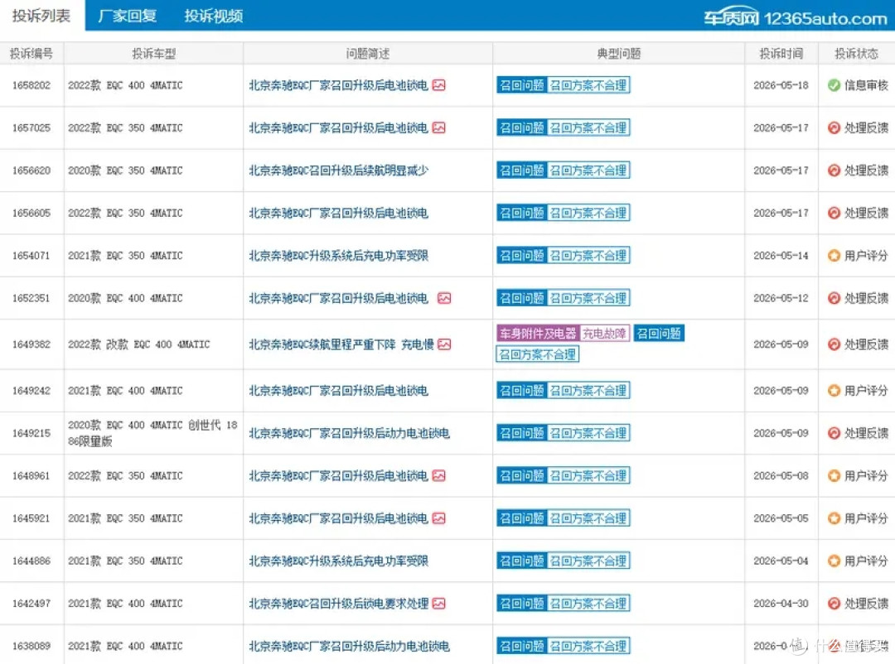Click model 2022款 改款 EQC 400 4MATIC
The width and height of the screenshot is (895, 664).
pyautogui.click(x=138, y=344)
